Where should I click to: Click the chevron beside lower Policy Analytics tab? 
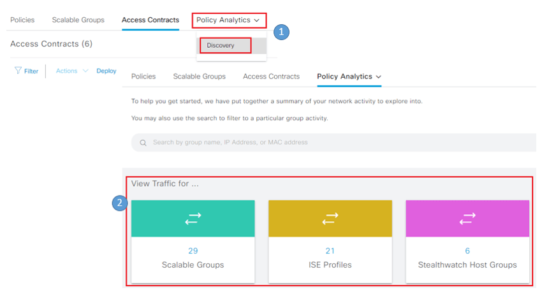point(379,76)
